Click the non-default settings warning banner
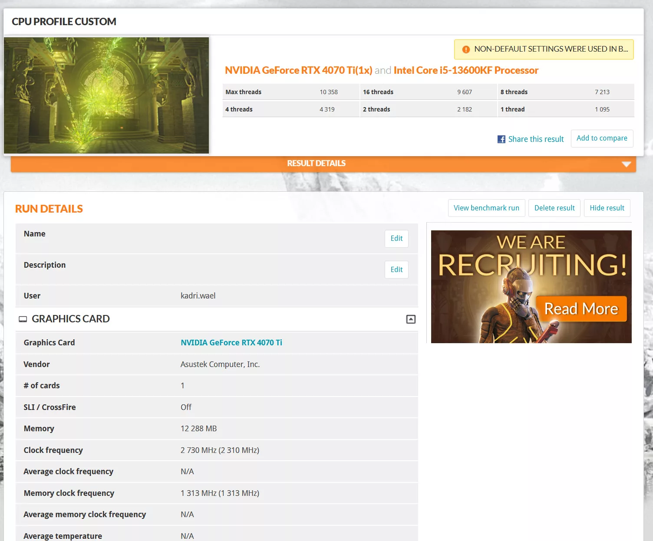 point(544,49)
